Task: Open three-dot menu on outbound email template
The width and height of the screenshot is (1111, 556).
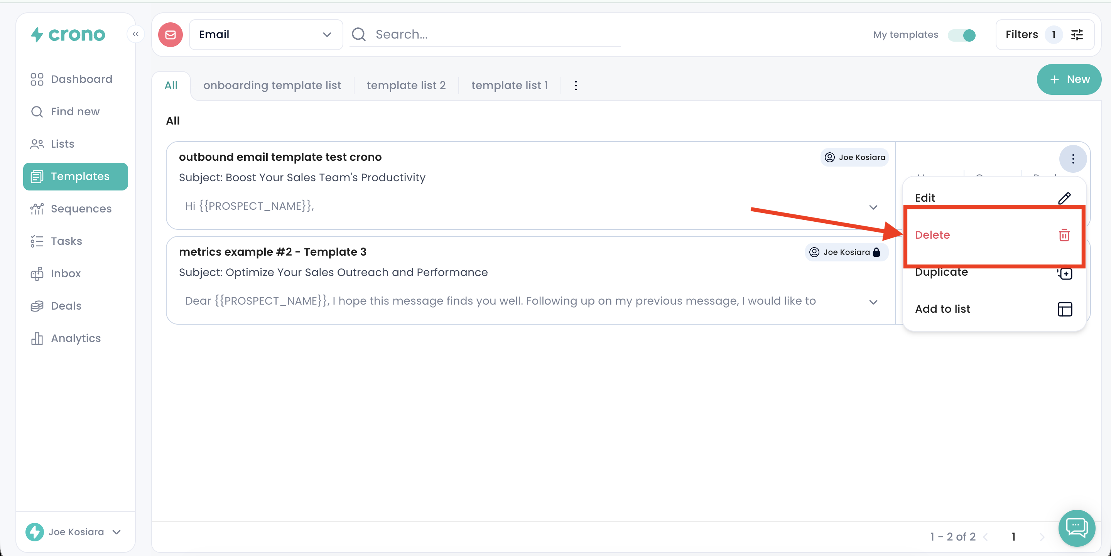Action: [1072, 158]
